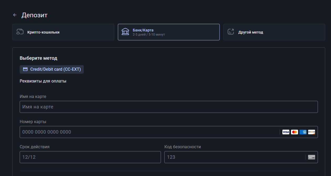Switch to the Крипто-кошельки tab

(x=63, y=32)
